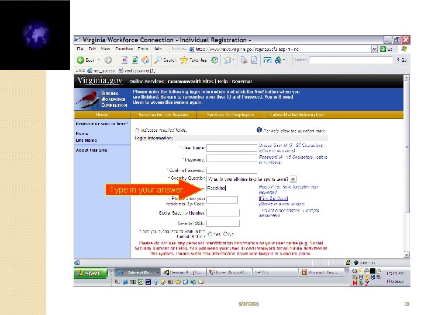Click the padlock secure icon in status bar
The height and width of the screenshot is (315, 421).
348,262
